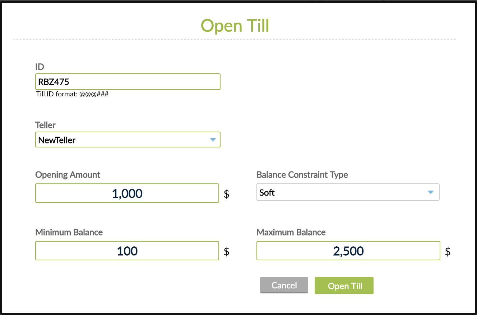
Task: Click the Opening Amount label
Action: (x=68, y=175)
